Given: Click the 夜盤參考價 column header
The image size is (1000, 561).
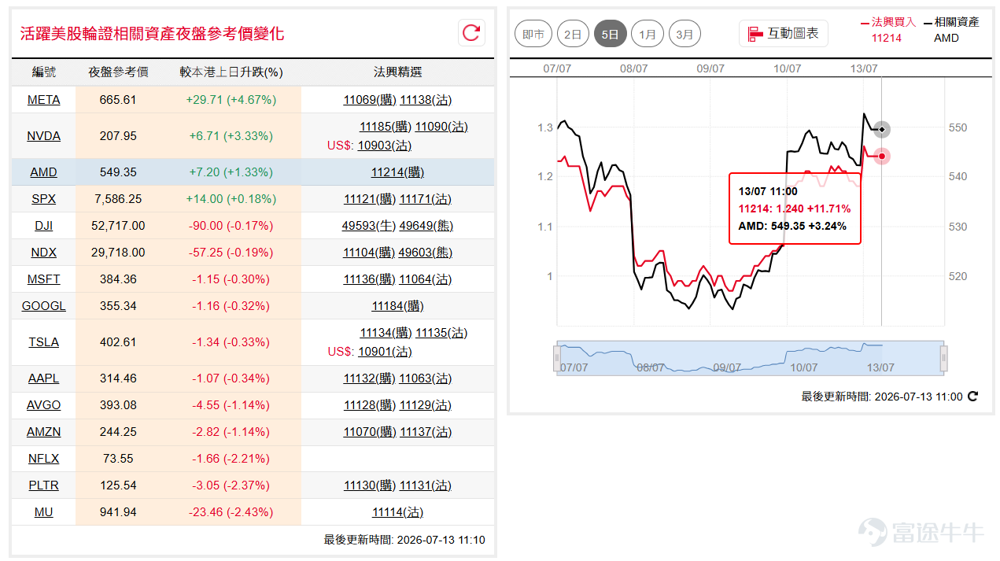Looking at the screenshot, I should 118,72.
